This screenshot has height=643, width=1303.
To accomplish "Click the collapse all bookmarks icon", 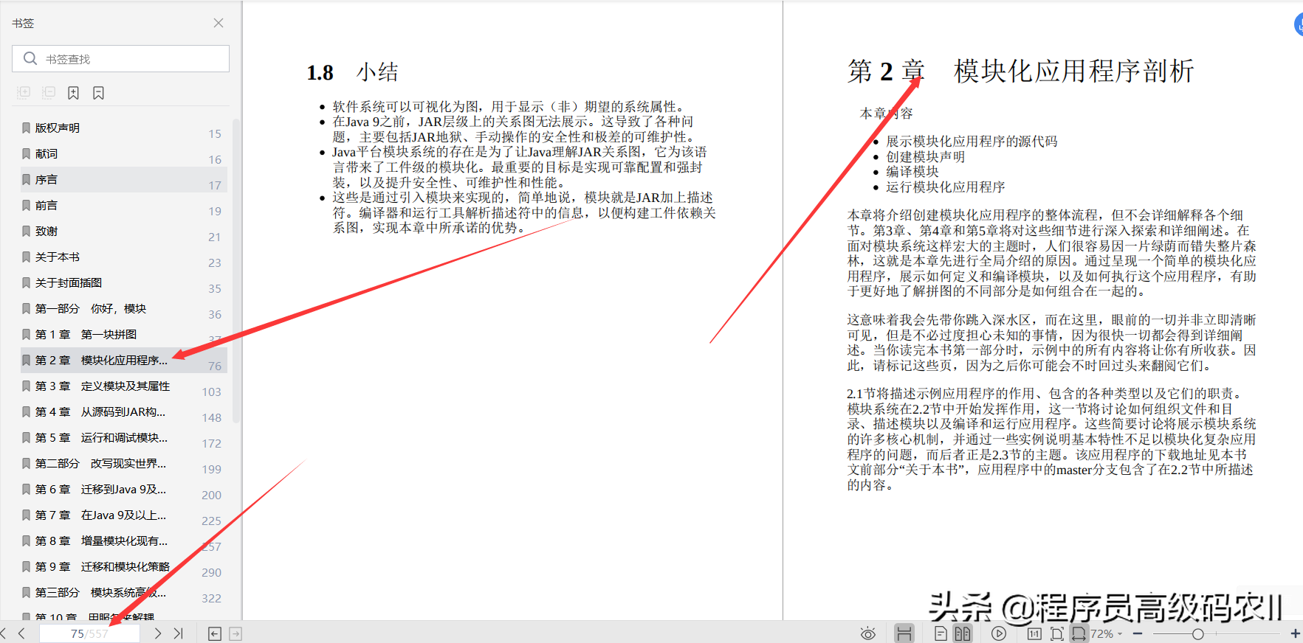I will point(49,93).
